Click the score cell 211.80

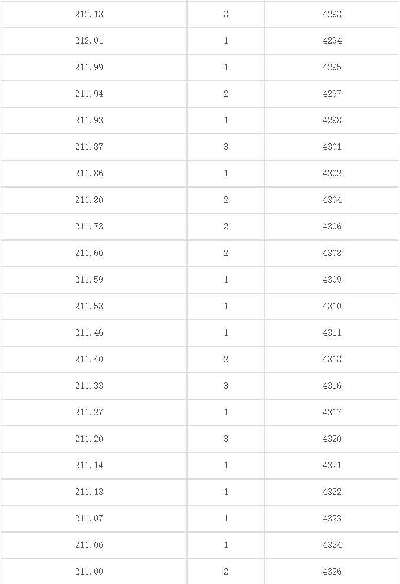click(89, 200)
